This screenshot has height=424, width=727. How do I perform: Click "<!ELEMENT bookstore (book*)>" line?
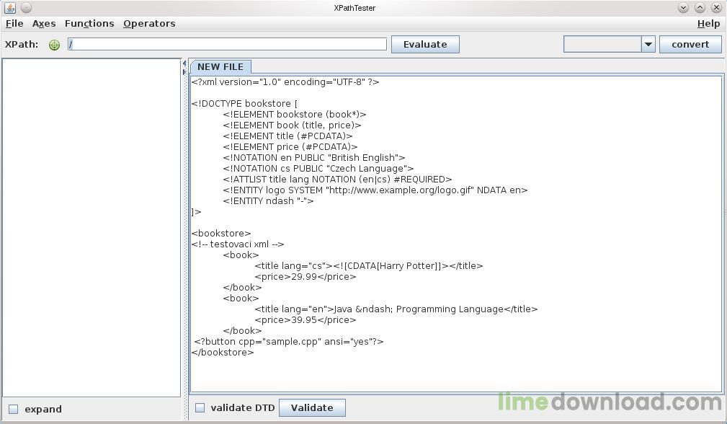[x=295, y=115]
